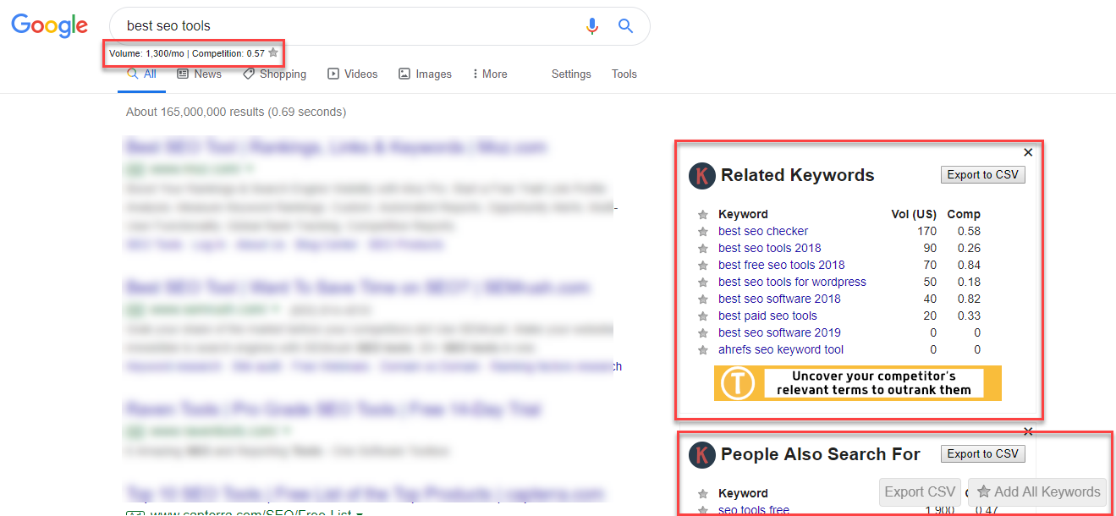Click the blue search magnifier icon

pos(625,26)
